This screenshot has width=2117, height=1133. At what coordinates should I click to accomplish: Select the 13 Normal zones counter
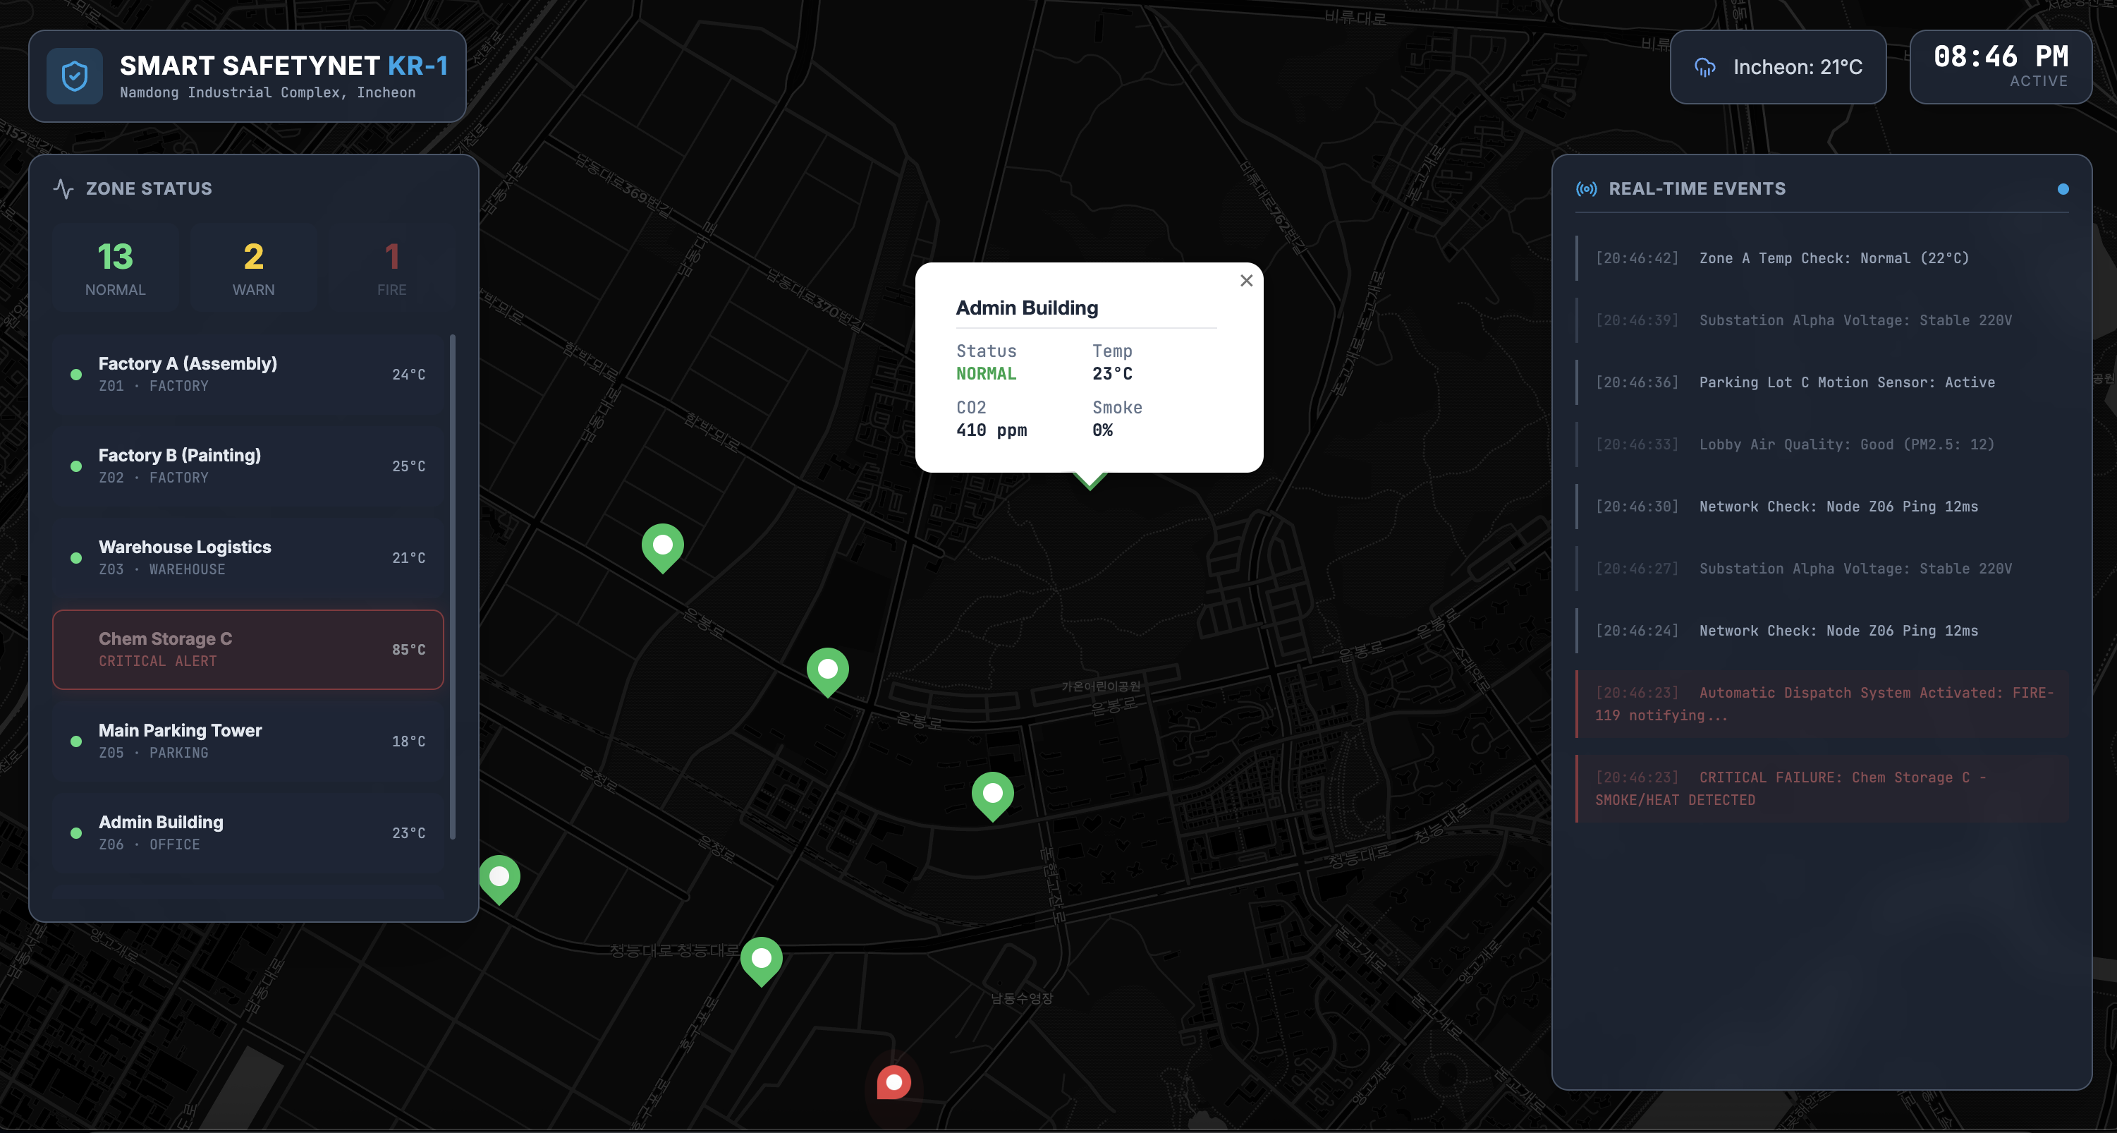pyautogui.click(x=115, y=268)
